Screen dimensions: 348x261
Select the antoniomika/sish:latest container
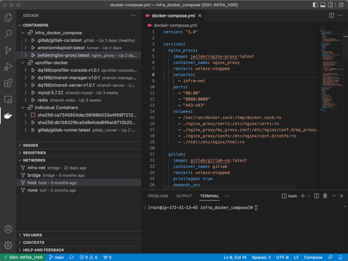point(79,48)
